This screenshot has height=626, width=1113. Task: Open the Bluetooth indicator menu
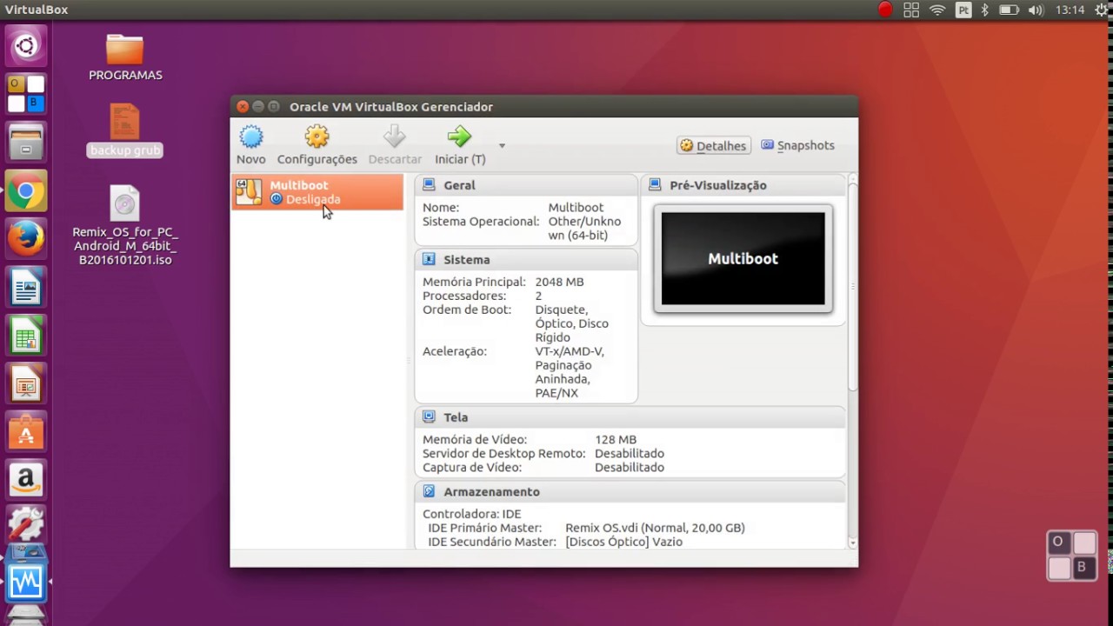pos(985,10)
